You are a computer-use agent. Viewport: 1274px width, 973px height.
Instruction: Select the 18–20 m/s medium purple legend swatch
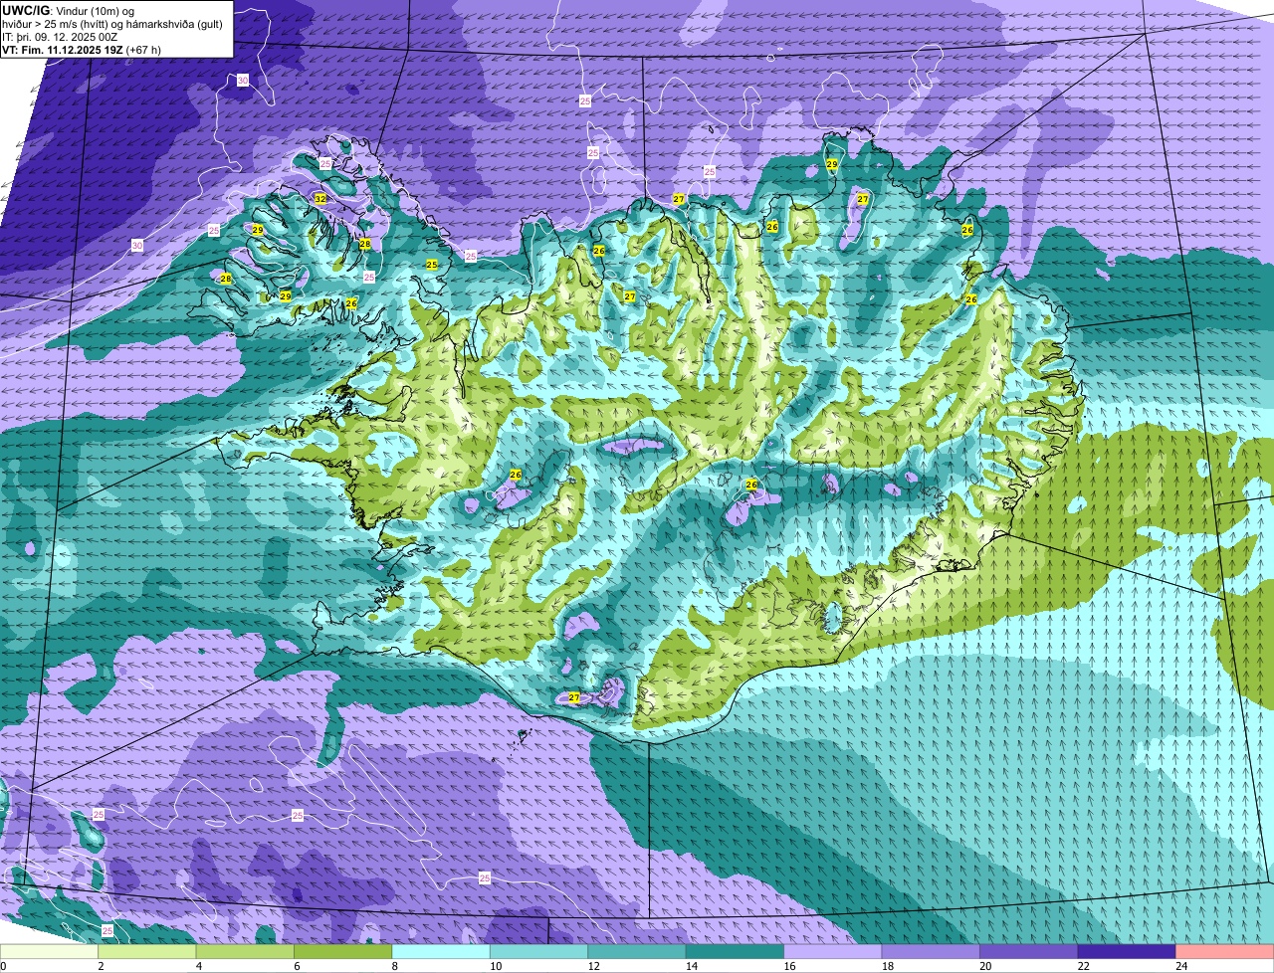932,952
